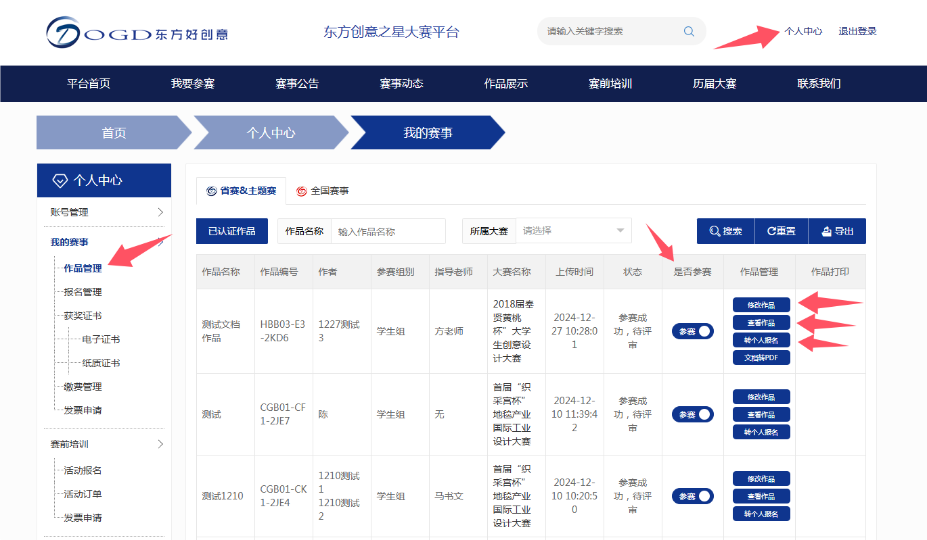Image resolution: width=927 pixels, height=540 pixels.
Task: Open 电子证书 in the sidebar tree
Action: tap(101, 339)
